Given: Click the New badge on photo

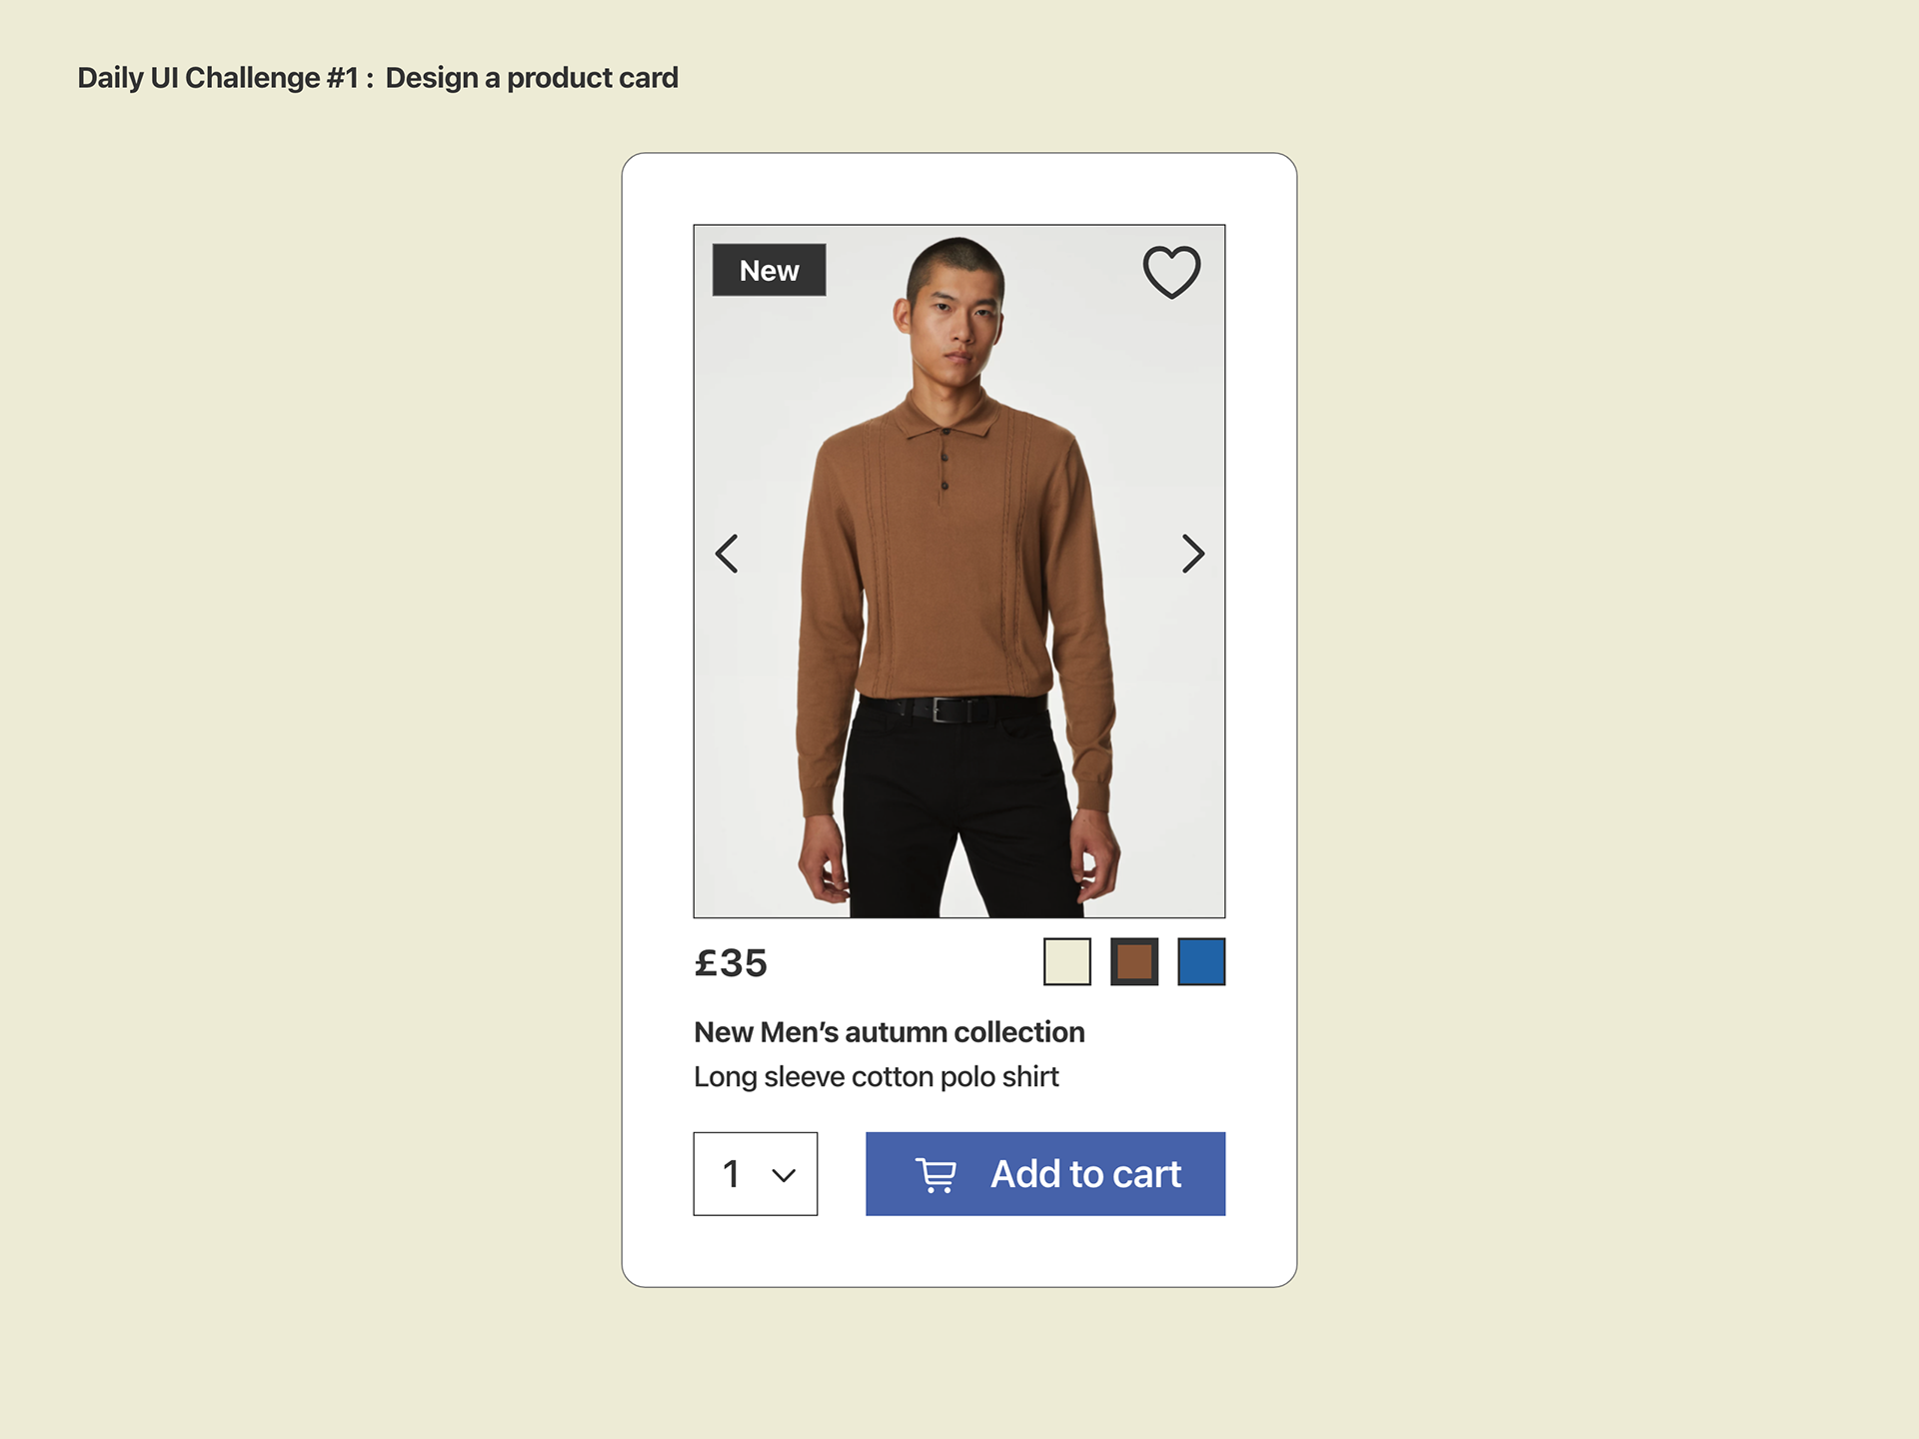Looking at the screenshot, I should point(769,271).
